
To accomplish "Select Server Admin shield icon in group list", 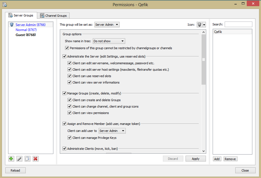I will [12, 25].
